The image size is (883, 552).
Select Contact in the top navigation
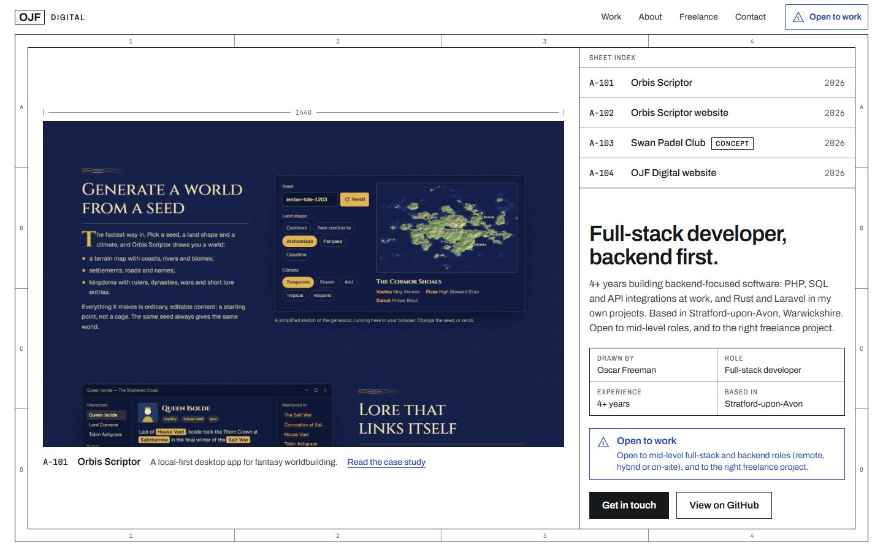[x=751, y=17]
